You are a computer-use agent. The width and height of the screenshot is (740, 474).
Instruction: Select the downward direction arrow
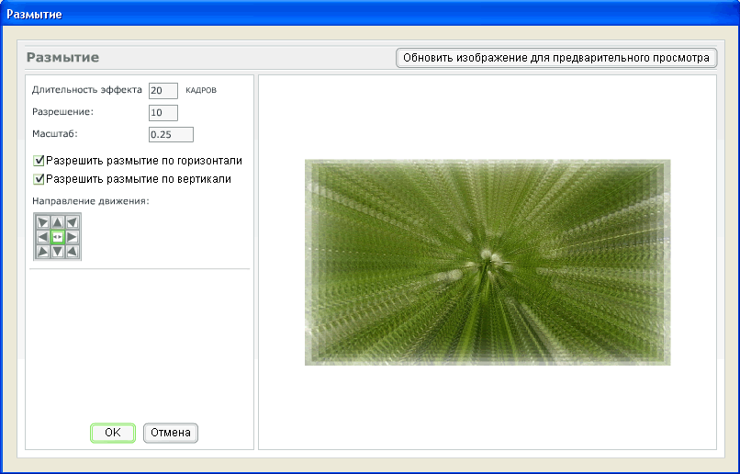pos(58,251)
